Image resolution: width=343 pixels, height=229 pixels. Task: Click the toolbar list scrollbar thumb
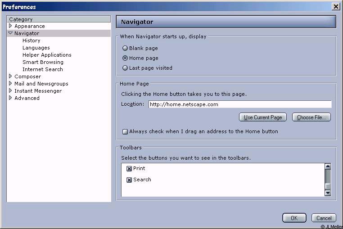327,186
